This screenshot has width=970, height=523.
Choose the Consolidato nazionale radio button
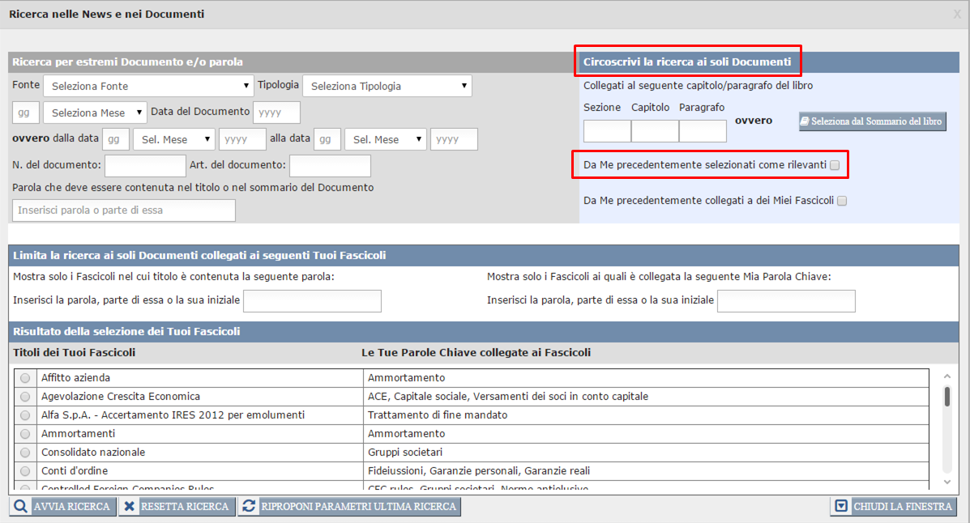point(25,453)
